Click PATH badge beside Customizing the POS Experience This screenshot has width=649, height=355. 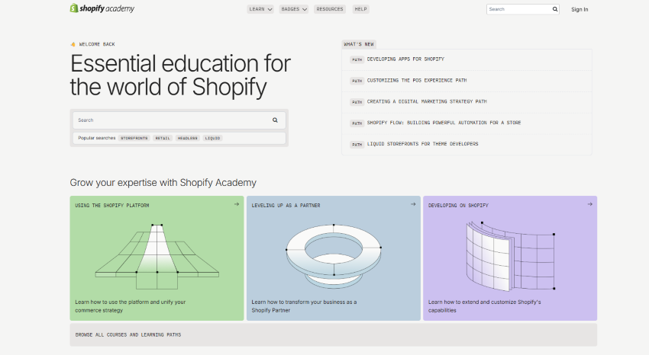pyautogui.click(x=357, y=81)
